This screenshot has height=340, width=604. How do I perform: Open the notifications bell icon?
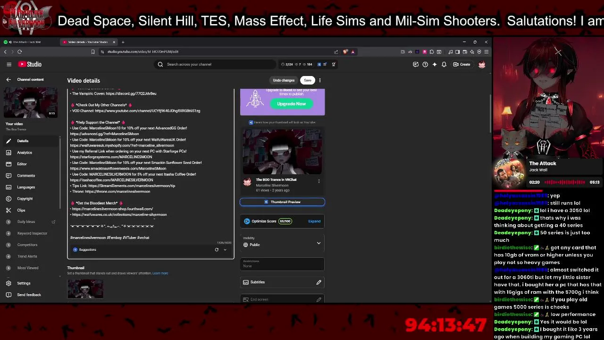click(444, 64)
